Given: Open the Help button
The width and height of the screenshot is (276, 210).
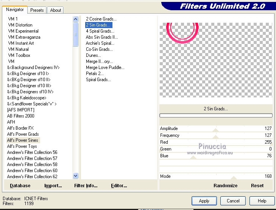Looking at the screenshot, I should tap(262, 201).
